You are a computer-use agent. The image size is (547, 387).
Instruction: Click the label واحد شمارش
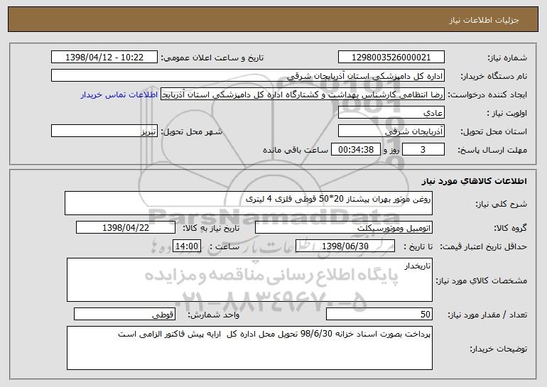(214, 315)
